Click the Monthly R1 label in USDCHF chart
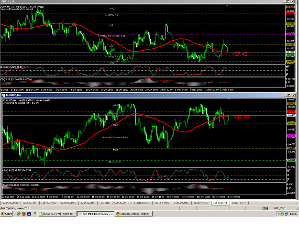Screen dimensions: 299x239 [x=111, y=15]
